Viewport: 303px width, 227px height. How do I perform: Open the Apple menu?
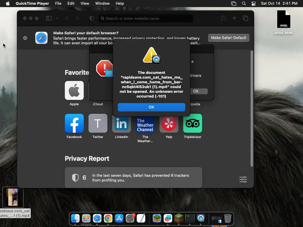[x=8, y=4]
